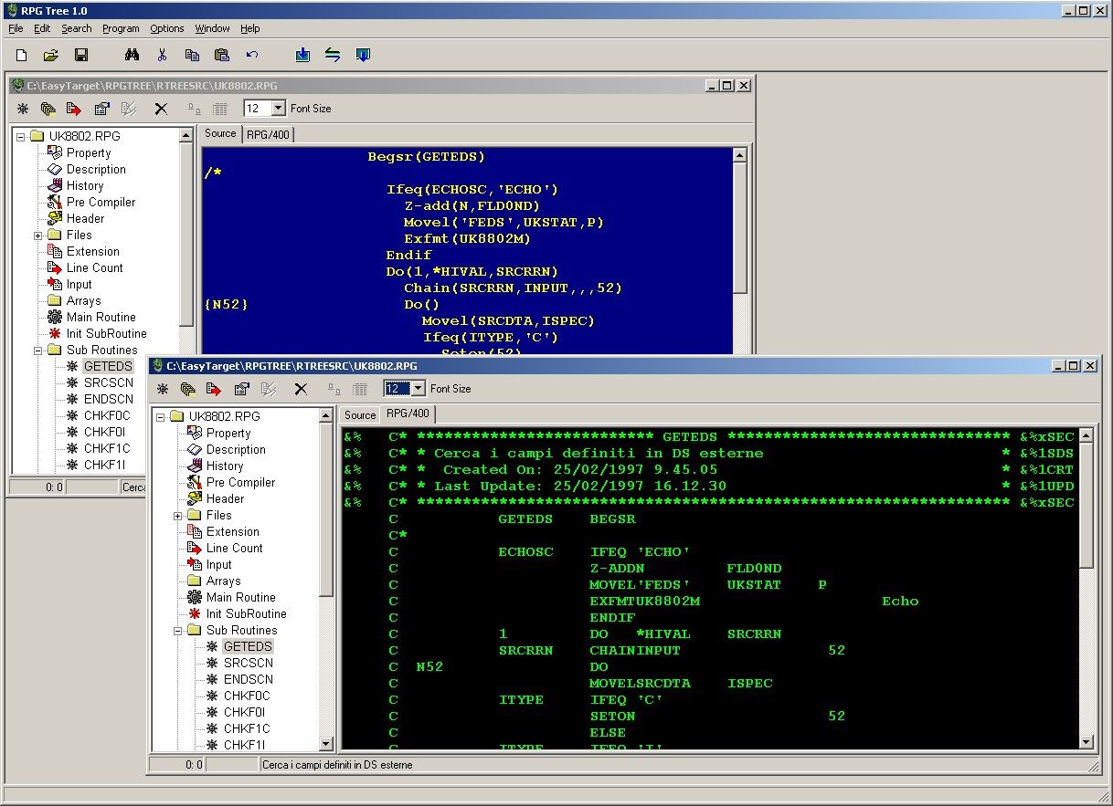This screenshot has width=1113, height=806.
Task: Select Property in the green-code window tree
Action: click(x=228, y=434)
